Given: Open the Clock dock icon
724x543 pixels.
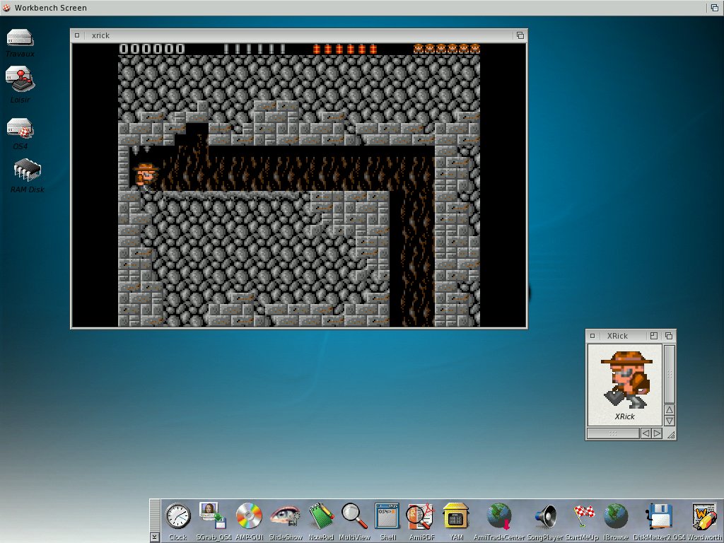Looking at the screenshot, I should point(177,516).
